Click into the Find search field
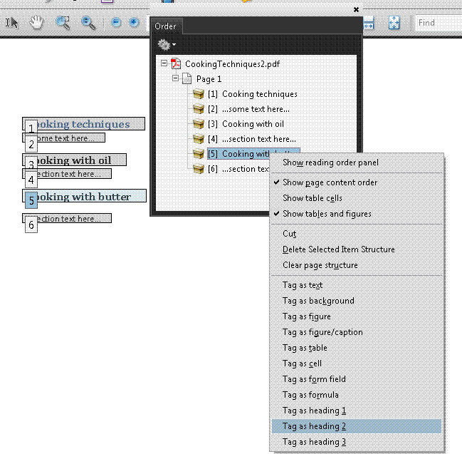 click(437, 23)
